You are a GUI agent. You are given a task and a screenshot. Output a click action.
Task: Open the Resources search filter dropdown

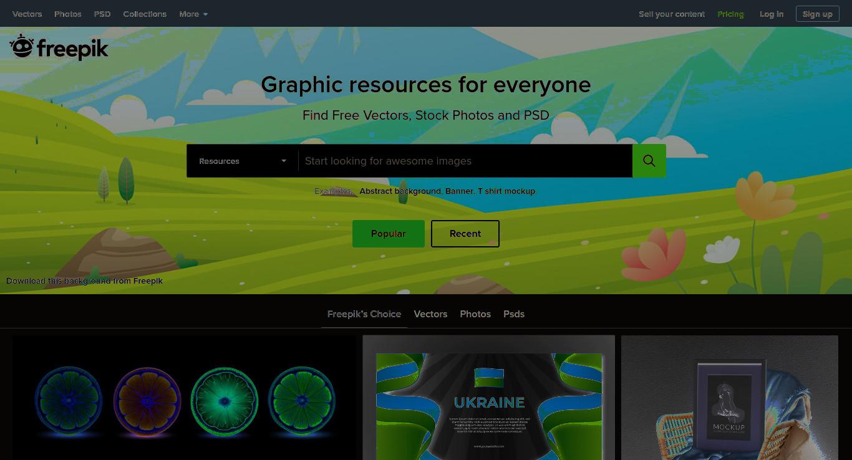(243, 161)
